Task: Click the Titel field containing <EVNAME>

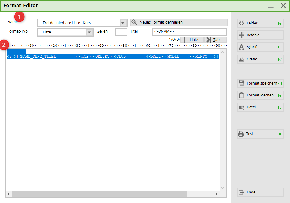Action: 189,32
